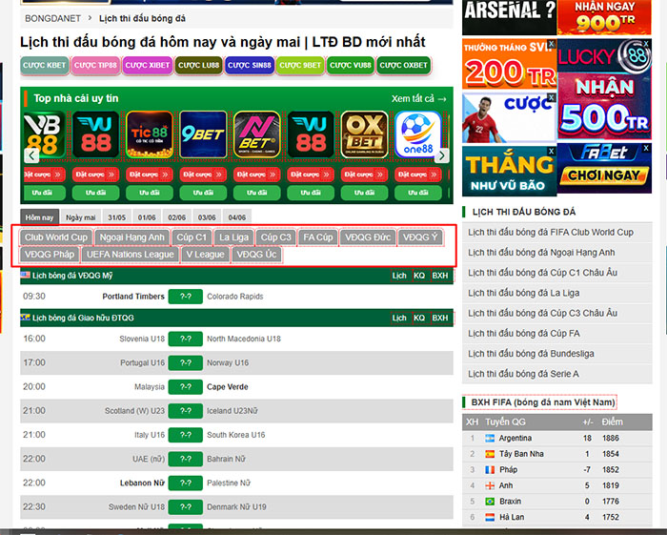
Task: Open BXH standings for Giao hữu ĐTQG
Action: tap(440, 318)
